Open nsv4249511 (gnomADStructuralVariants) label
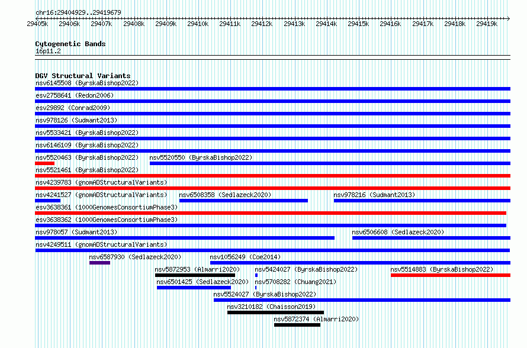Screen dimensions: 527x348 pyautogui.click(x=101, y=244)
